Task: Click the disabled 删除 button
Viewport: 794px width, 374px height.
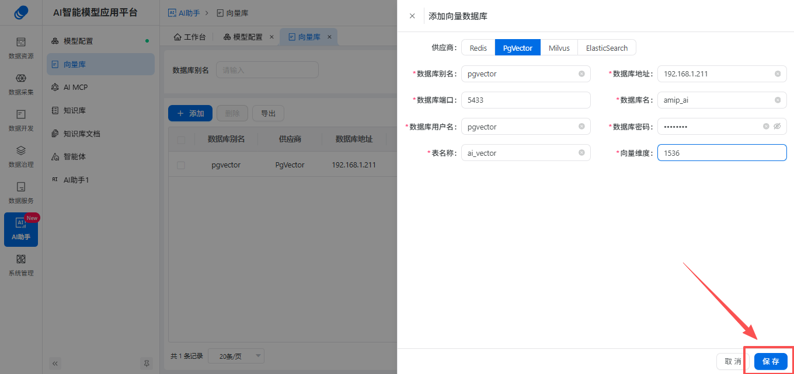Action: 232,113
